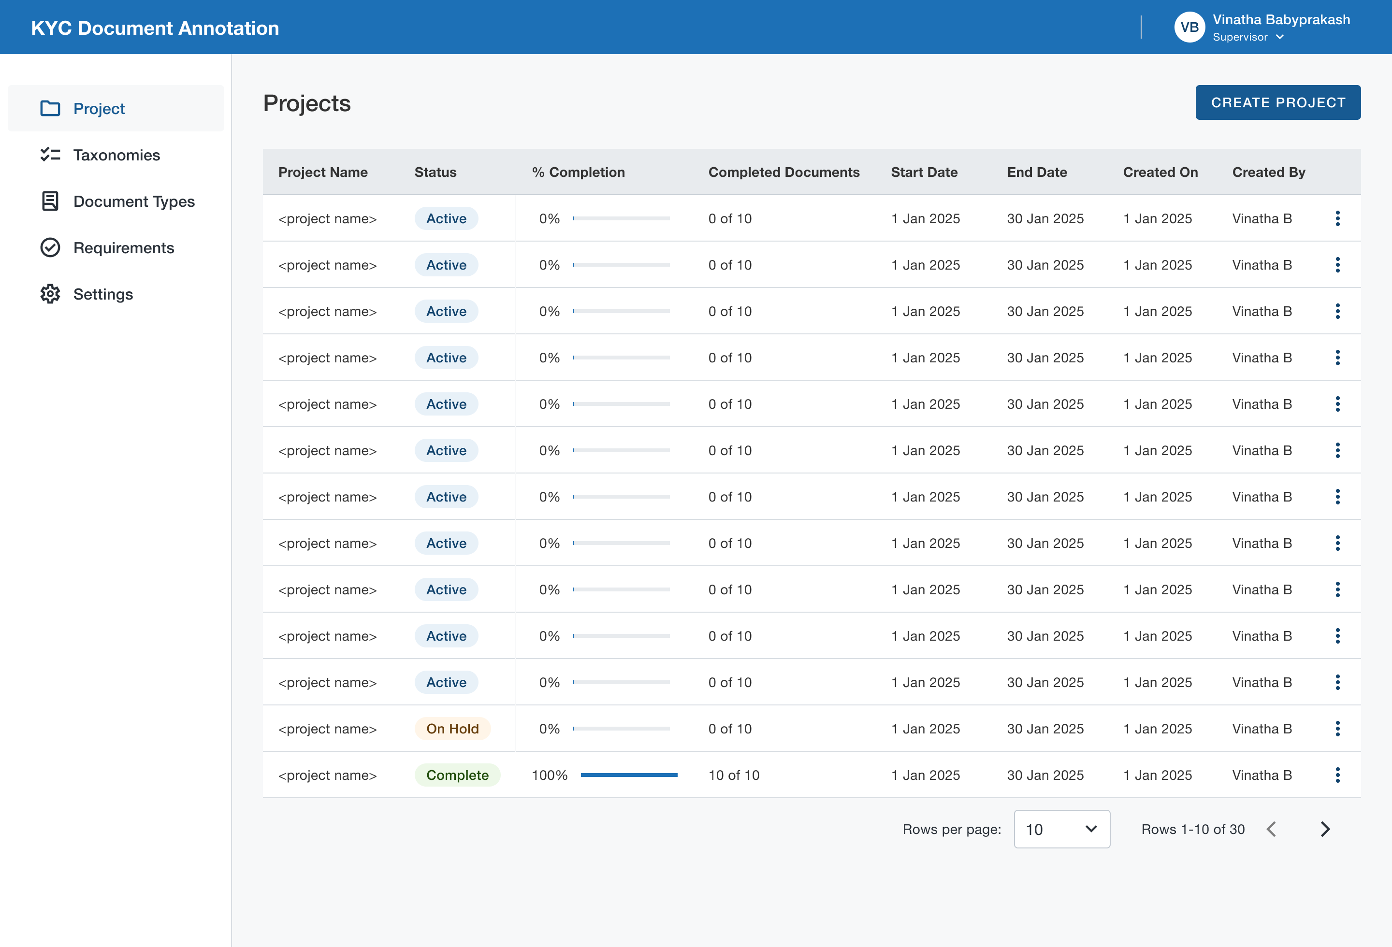Image resolution: width=1392 pixels, height=947 pixels.
Task: Select the On Hold status badge
Action: [x=452, y=729]
